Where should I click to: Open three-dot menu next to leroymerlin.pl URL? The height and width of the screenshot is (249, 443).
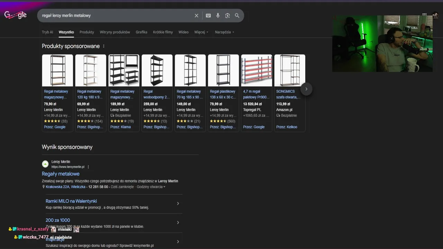click(88, 167)
